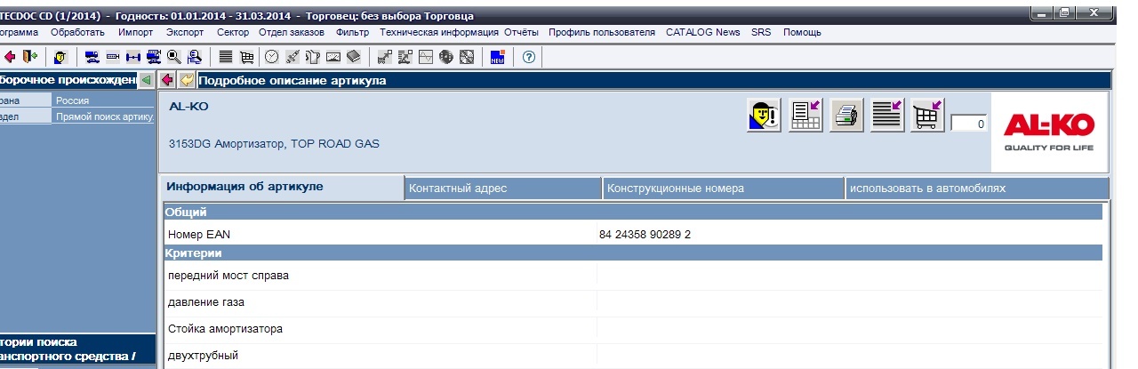
Task: Click the book icon in the toolbar
Action: point(353,57)
